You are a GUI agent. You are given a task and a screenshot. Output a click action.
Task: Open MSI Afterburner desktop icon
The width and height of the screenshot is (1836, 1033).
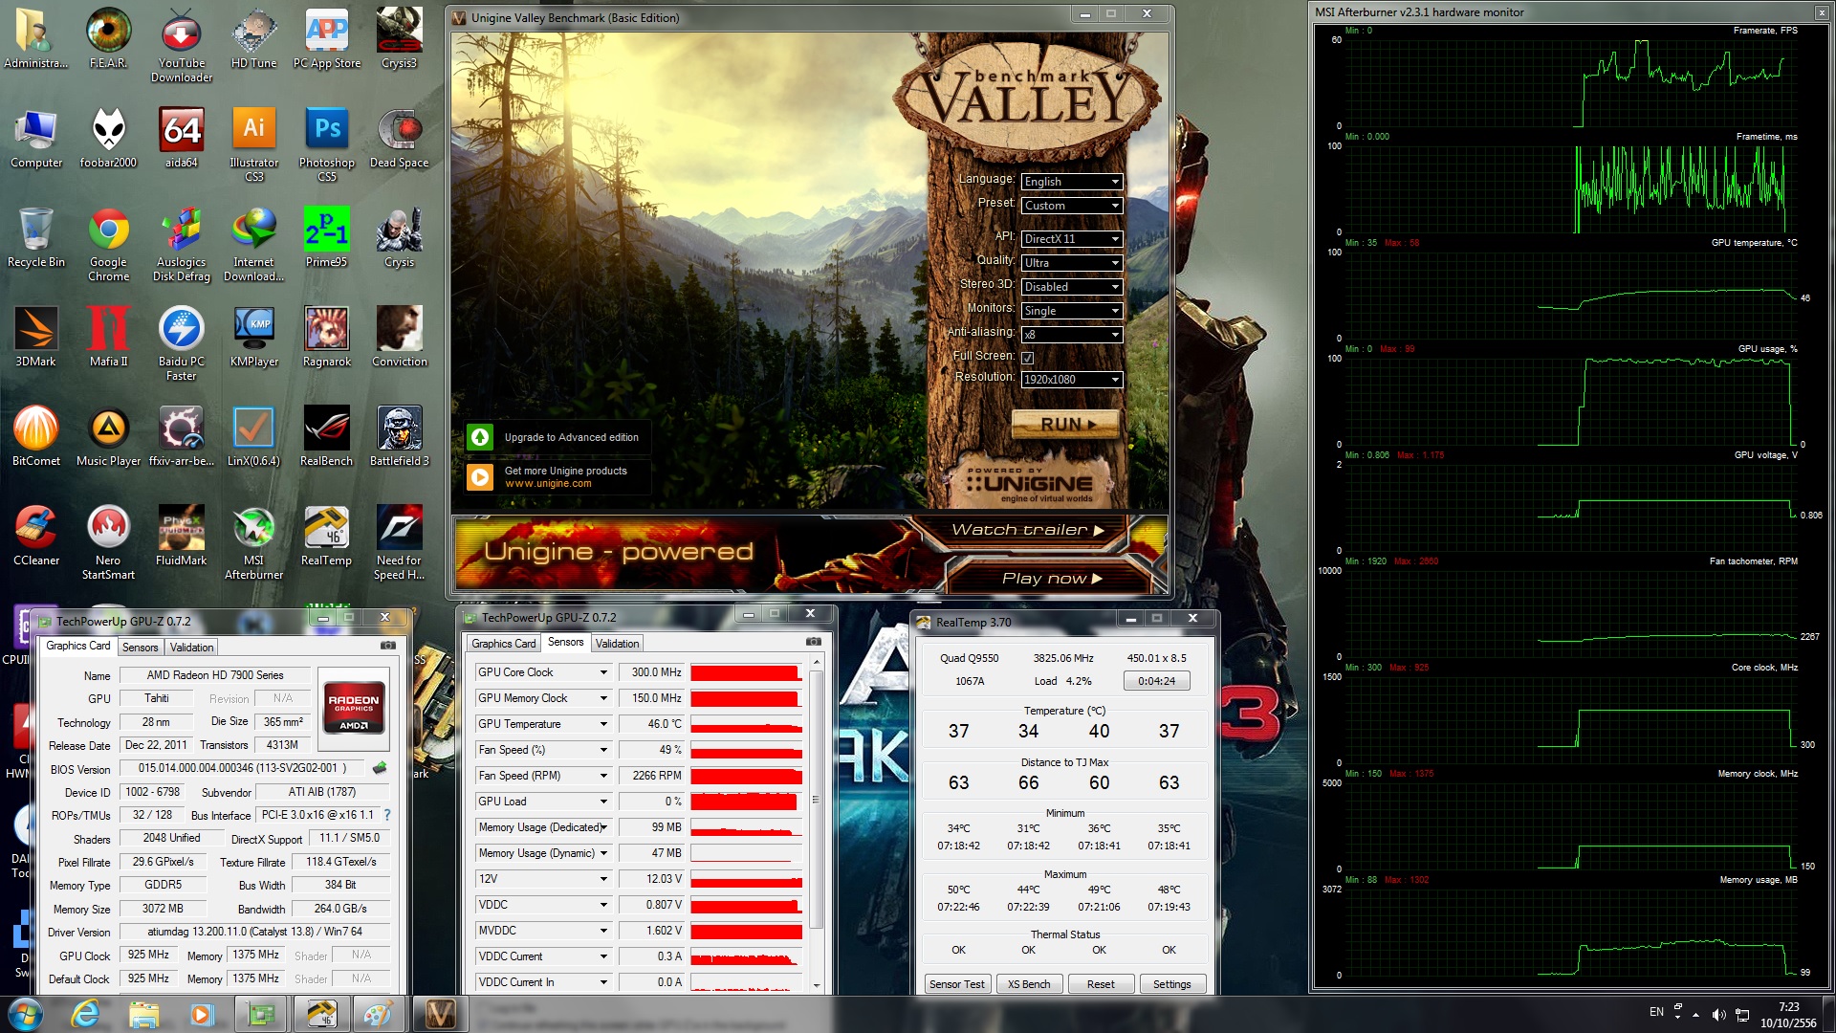tap(253, 542)
